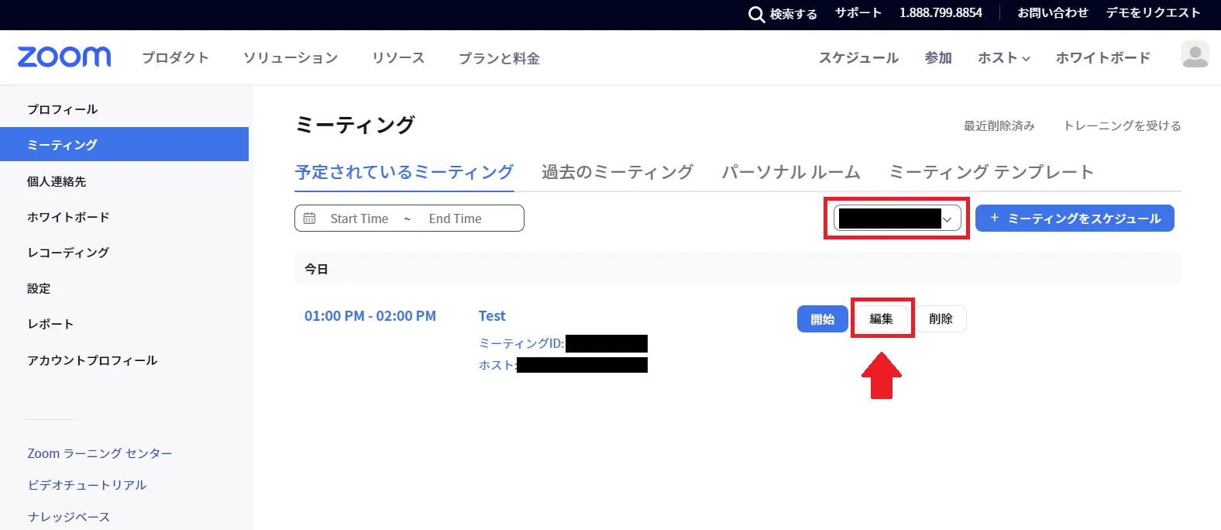The height and width of the screenshot is (530, 1221).
Task: Click 削除 to delete the Test meeting
Action: click(941, 318)
